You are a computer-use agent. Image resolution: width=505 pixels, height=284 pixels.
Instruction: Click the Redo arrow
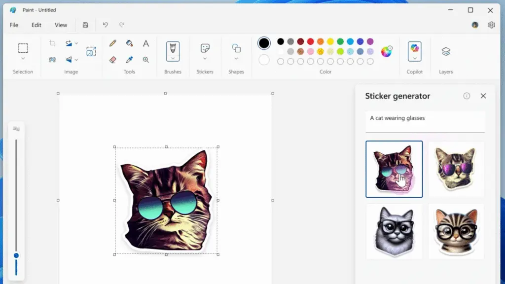click(x=122, y=25)
